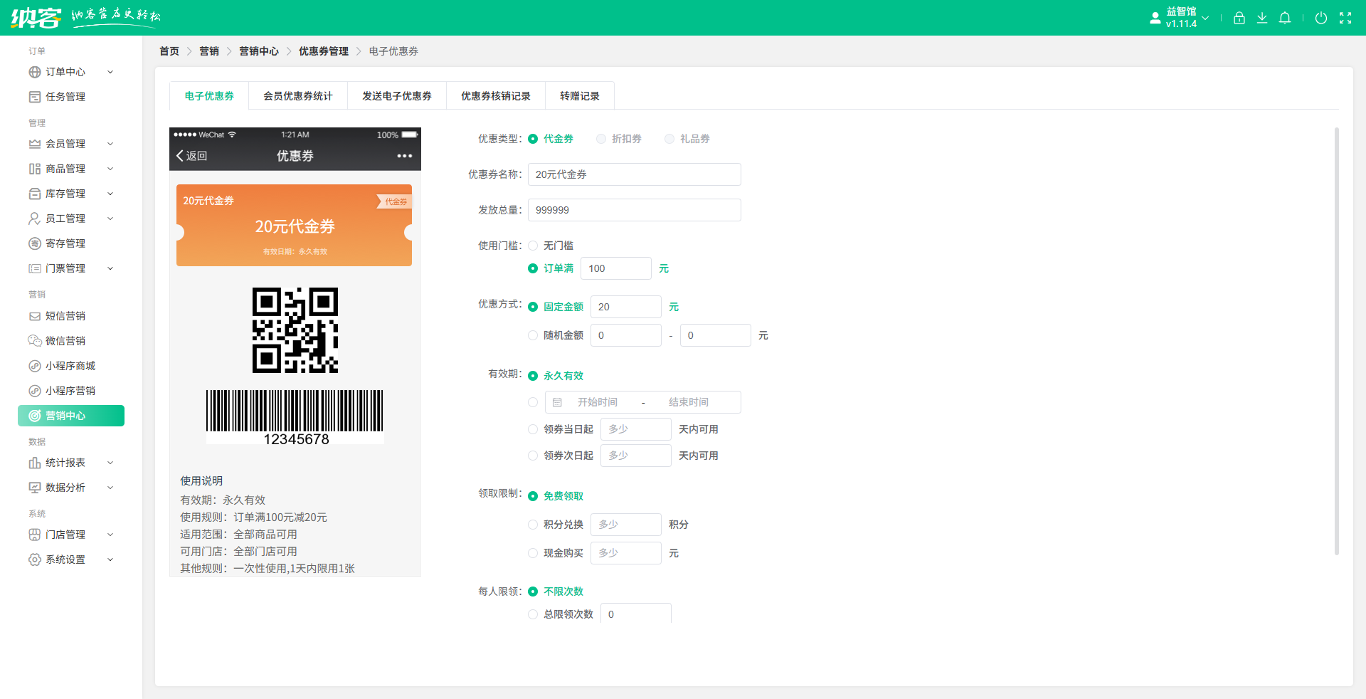Select 随机金额 discount method
The image size is (1366, 699).
point(533,335)
